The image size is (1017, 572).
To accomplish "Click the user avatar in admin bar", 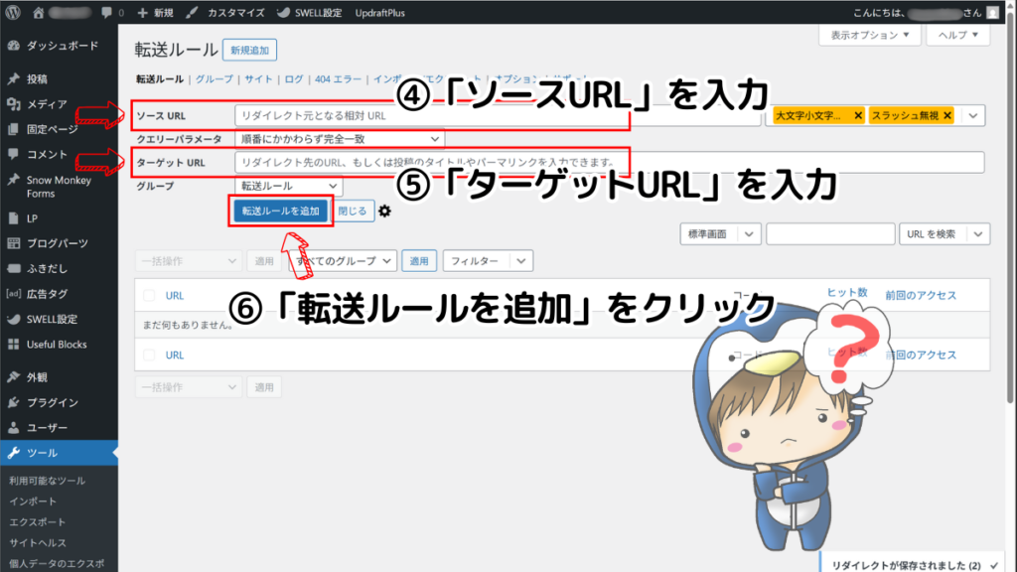I will coord(992,12).
